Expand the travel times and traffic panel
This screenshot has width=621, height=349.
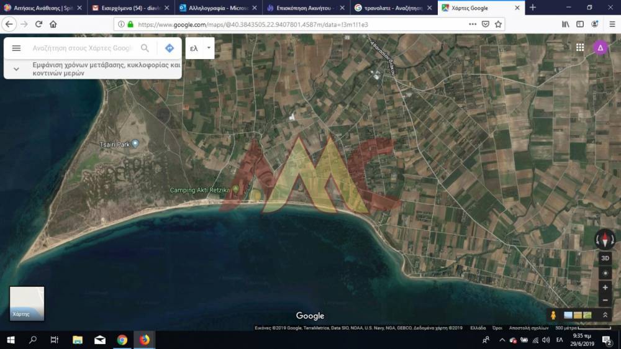pos(16,69)
